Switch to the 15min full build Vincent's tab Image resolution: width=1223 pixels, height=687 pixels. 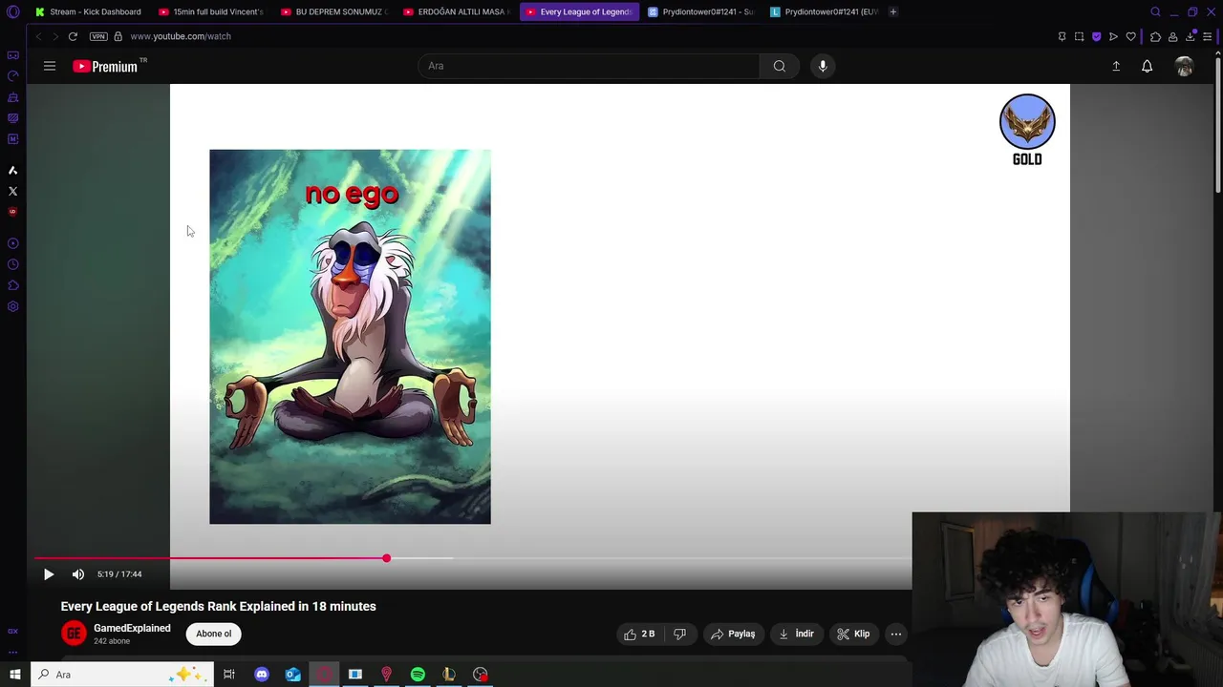[211, 11]
